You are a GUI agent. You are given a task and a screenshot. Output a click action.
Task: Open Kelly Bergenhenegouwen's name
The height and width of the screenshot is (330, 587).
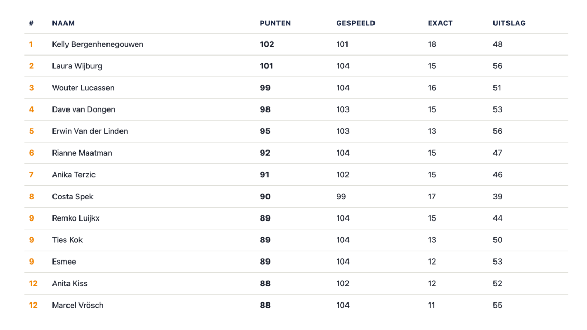point(97,44)
